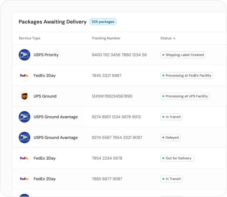The image size is (227, 197).
Task: Click the red Delayed status badge
Action: coord(170,138)
